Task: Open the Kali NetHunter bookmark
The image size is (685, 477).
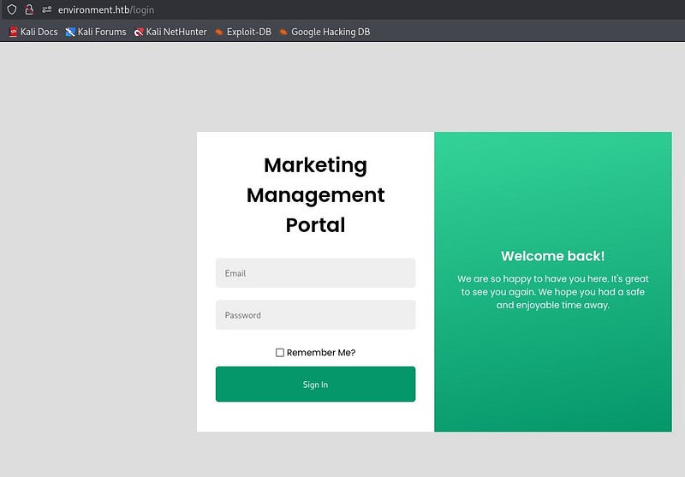Action: tap(170, 32)
